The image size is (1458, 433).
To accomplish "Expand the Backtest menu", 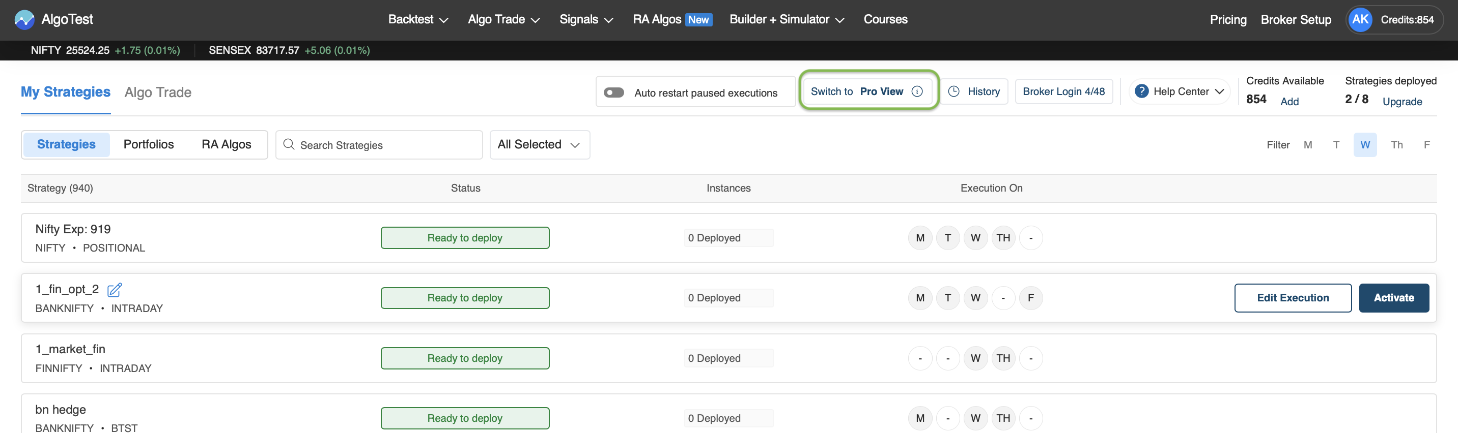I will 418,20.
